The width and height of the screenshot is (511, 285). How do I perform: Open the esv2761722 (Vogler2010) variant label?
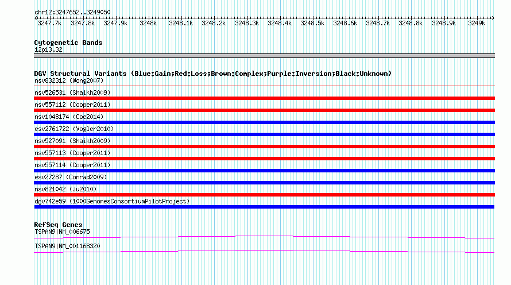coord(74,129)
